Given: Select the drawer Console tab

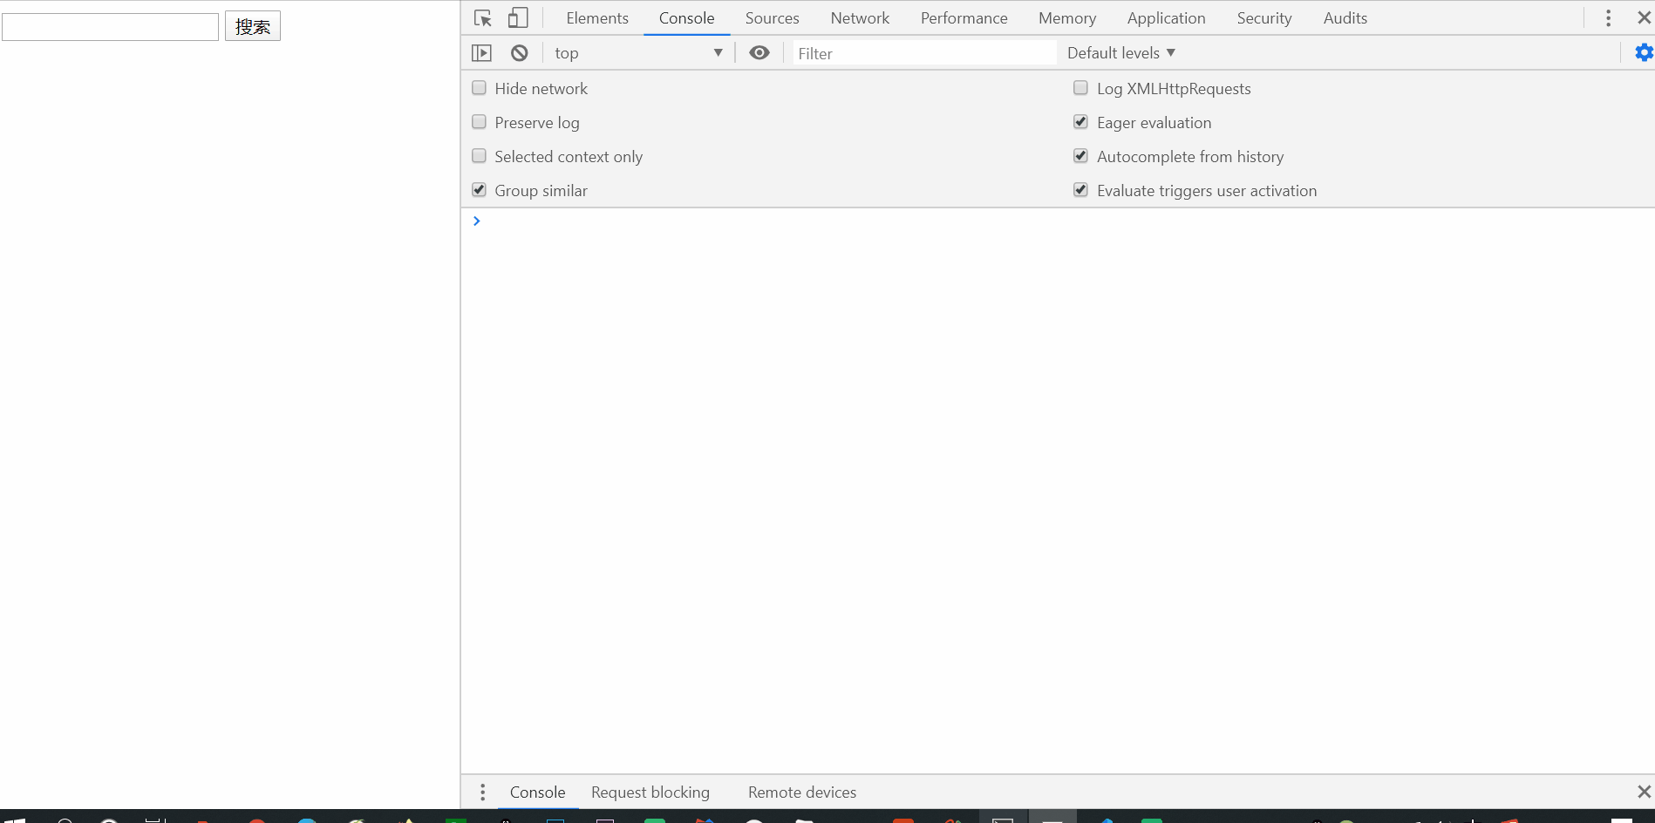Looking at the screenshot, I should point(538,792).
